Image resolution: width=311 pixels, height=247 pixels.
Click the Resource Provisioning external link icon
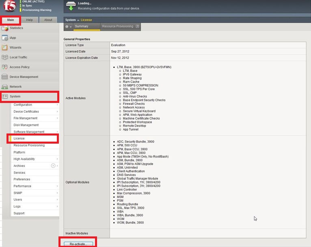tap(137, 26)
